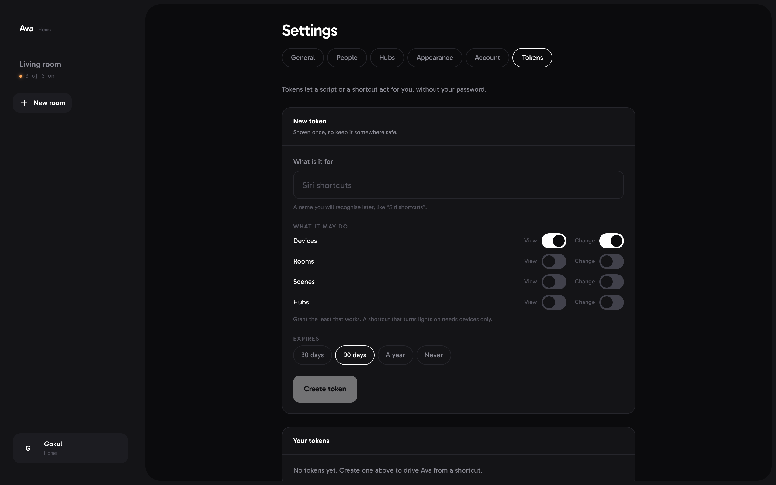
Task: Set expiry to 90 days
Action: click(x=355, y=355)
